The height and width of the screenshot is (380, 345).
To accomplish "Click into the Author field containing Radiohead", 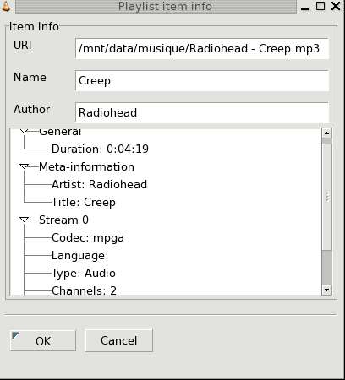I will point(202,112).
